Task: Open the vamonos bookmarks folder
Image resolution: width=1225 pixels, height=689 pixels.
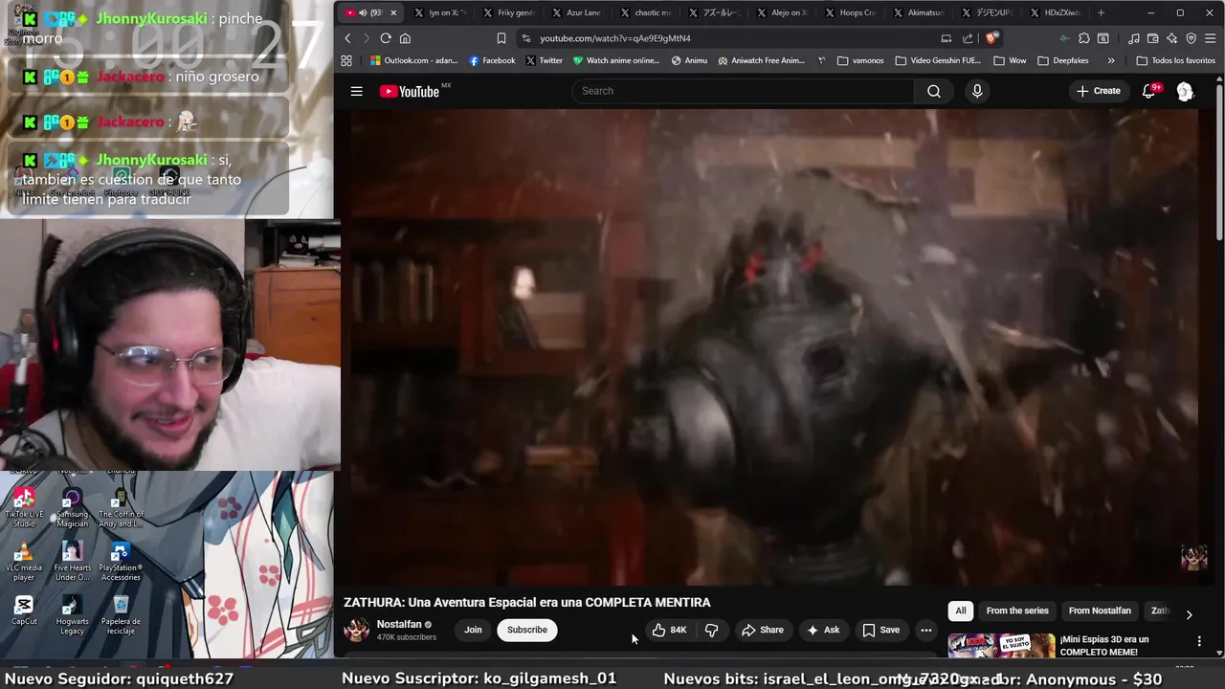Action: (860, 60)
